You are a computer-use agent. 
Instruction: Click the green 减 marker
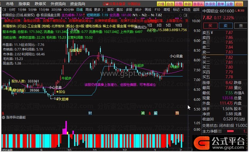point(143,113)
